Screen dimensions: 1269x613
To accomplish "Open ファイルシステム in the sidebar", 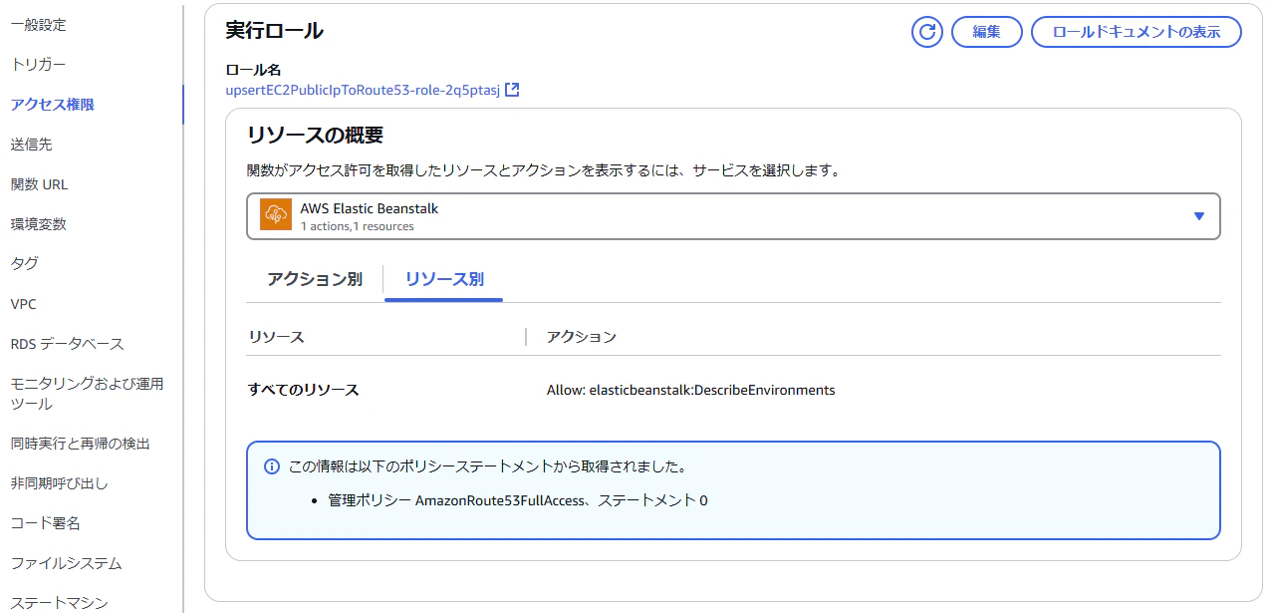I will tap(67, 563).
